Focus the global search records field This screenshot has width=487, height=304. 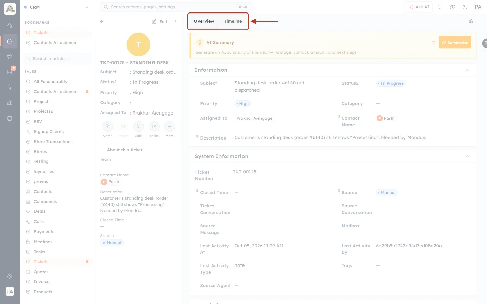click(176, 7)
